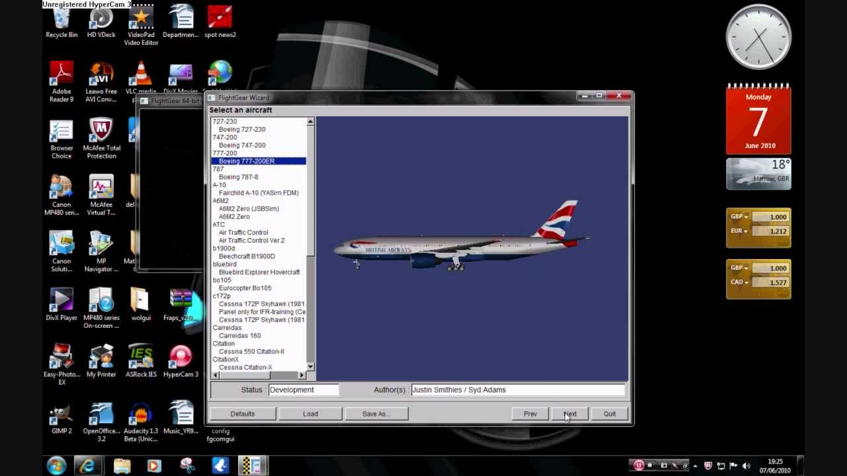Select Boeing 727-230 in aircraft list
The image size is (847, 476).
coord(242,130)
